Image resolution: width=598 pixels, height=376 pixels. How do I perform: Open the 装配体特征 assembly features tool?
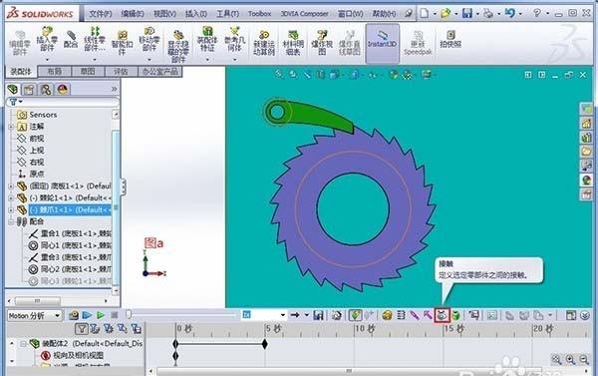tap(207, 39)
